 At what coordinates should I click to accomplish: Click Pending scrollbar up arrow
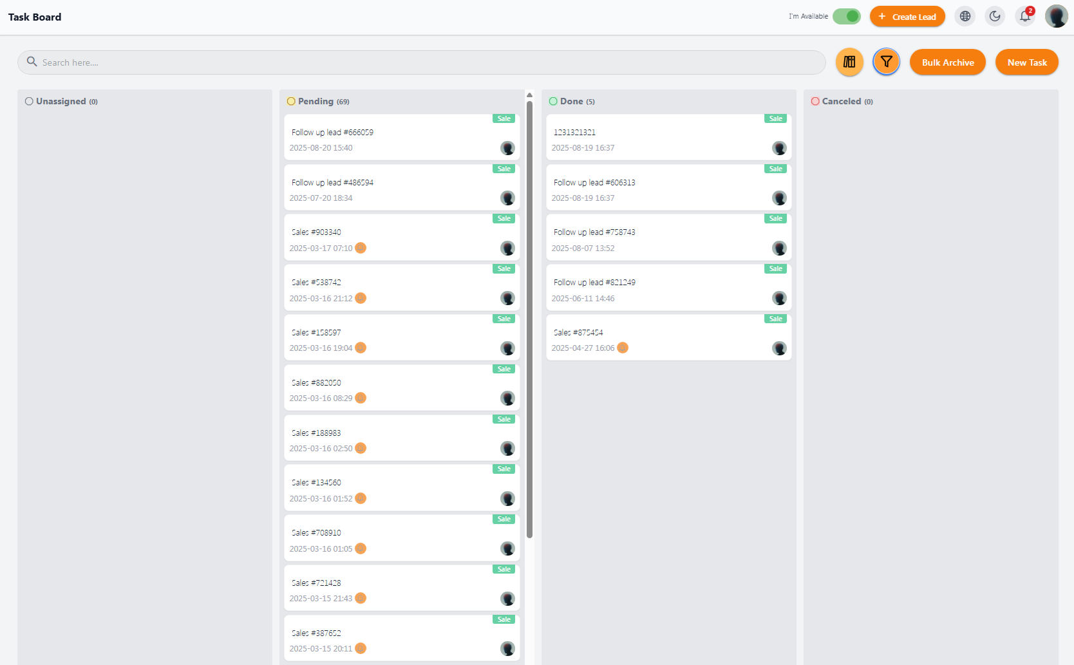pyautogui.click(x=529, y=95)
